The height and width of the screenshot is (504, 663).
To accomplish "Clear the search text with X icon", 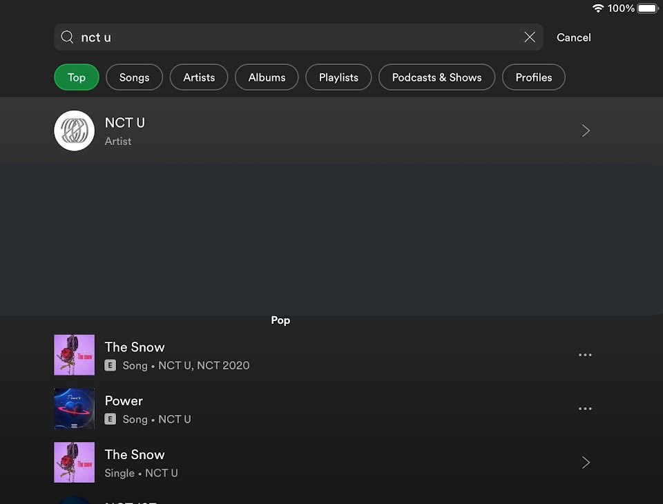I will pos(530,37).
